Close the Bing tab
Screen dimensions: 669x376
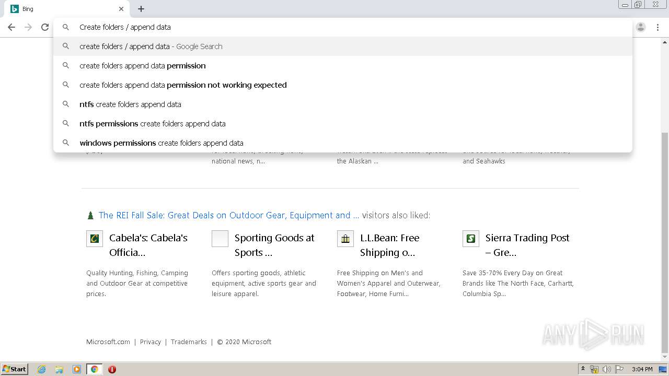click(121, 9)
